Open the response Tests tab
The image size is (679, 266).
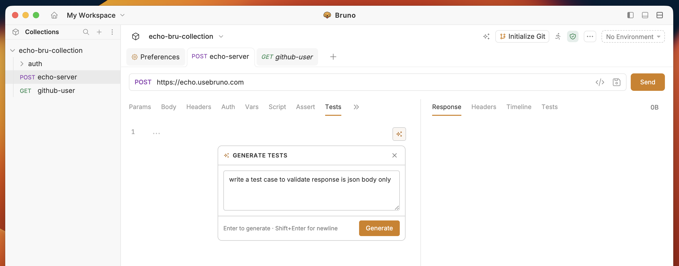click(x=550, y=107)
